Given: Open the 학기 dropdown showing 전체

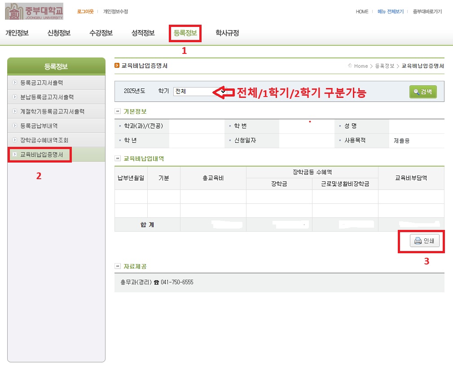Looking at the screenshot, I should 200,91.
